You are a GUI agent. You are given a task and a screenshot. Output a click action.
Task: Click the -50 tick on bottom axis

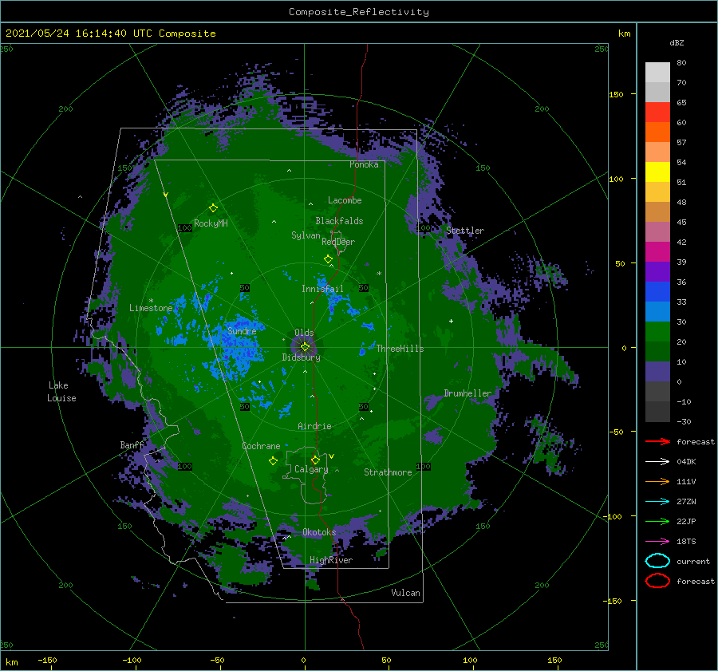[217, 660]
